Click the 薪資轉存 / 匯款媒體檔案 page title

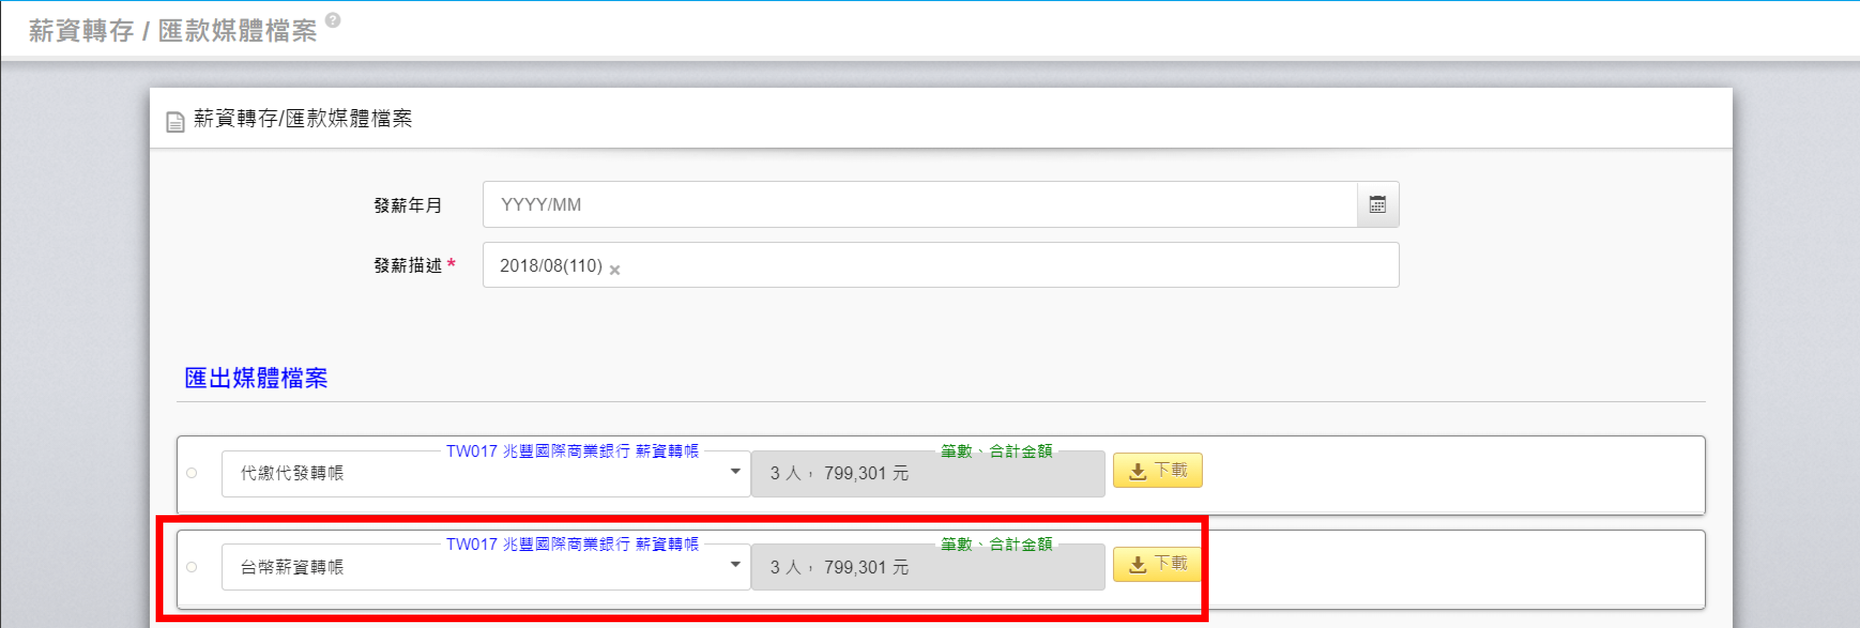(x=173, y=31)
